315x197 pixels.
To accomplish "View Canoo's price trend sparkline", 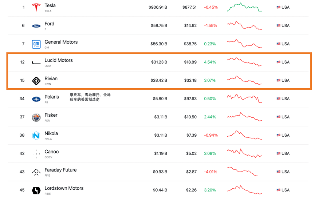I will click(x=244, y=153).
